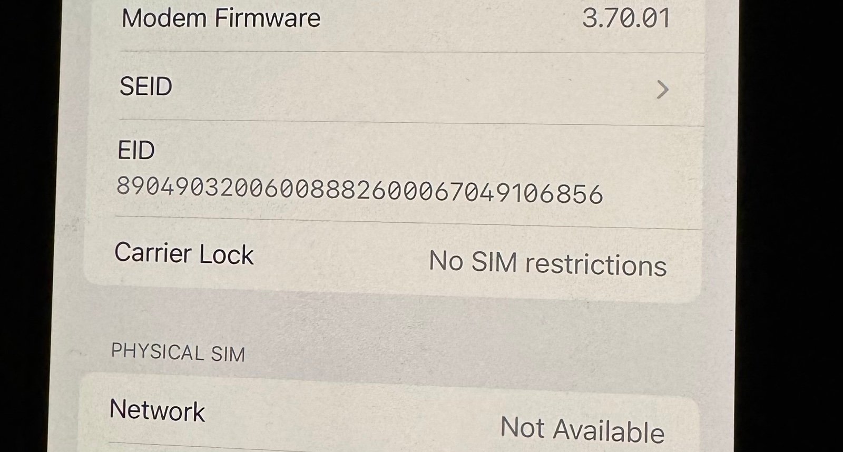Screen dimensions: 843x452
Task: Click the word Modem in the top row
Action: coord(164,18)
